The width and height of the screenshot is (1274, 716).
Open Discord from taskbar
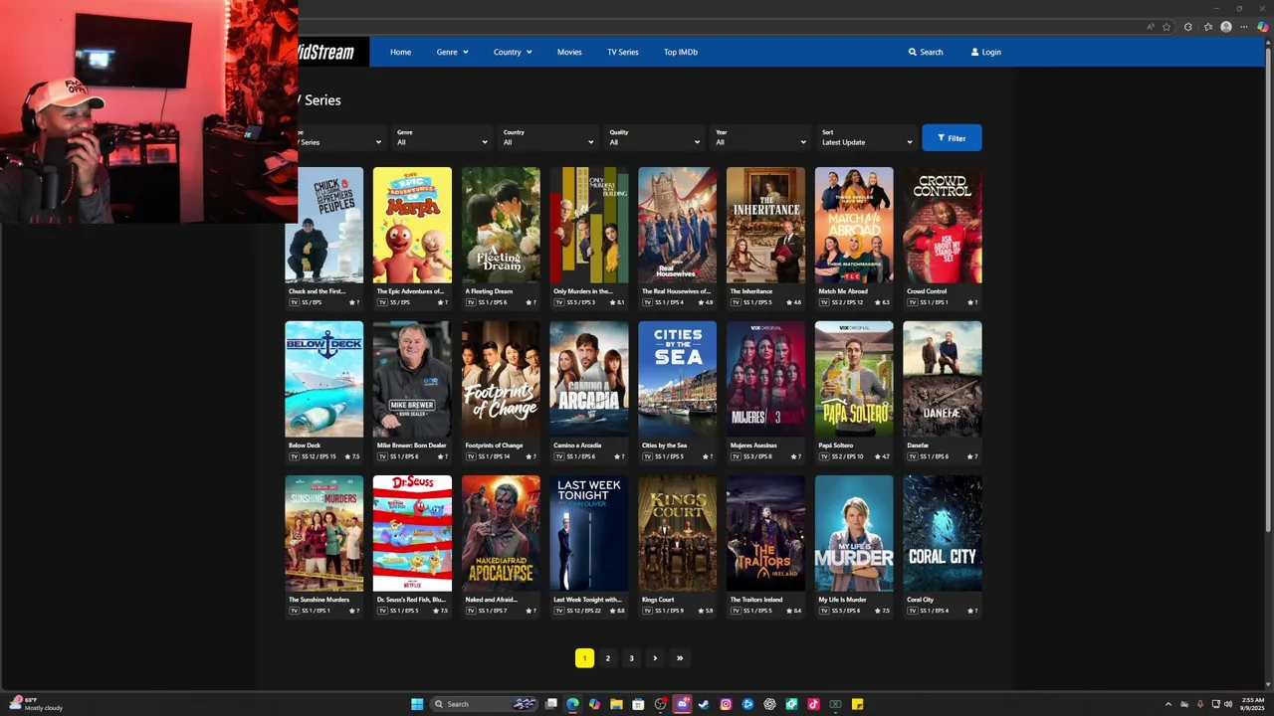682,704
